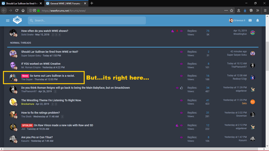This screenshot has width=269, height=151.
Task: Go to browser home page icon
Action: (23, 10)
